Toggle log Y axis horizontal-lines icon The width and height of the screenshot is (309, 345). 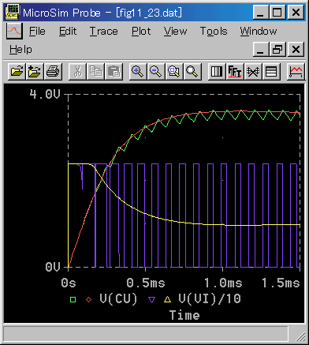coord(271,71)
